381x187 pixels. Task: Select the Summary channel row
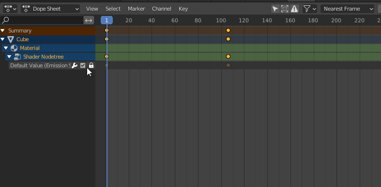pos(47,31)
